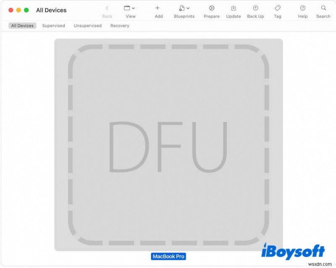Click the Back arrow toolbar icon
Image resolution: width=336 pixels, height=268 pixels.
[107, 8]
